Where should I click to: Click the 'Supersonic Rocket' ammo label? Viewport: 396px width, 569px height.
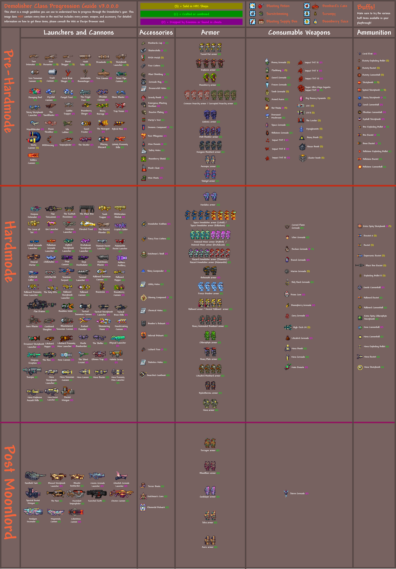[372, 256]
